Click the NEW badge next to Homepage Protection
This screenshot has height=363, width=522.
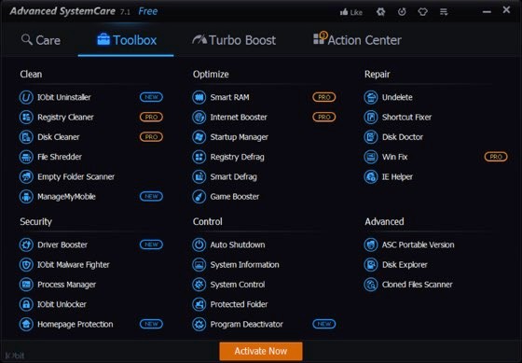coord(151,324)
